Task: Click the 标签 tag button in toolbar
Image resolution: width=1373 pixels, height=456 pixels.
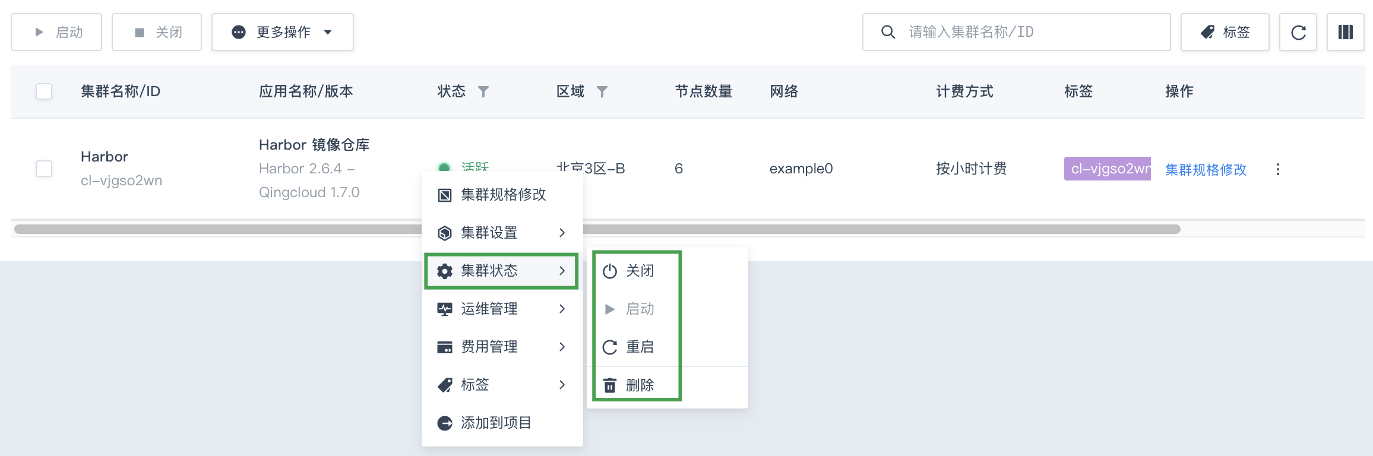Action: click(1225, 32)
